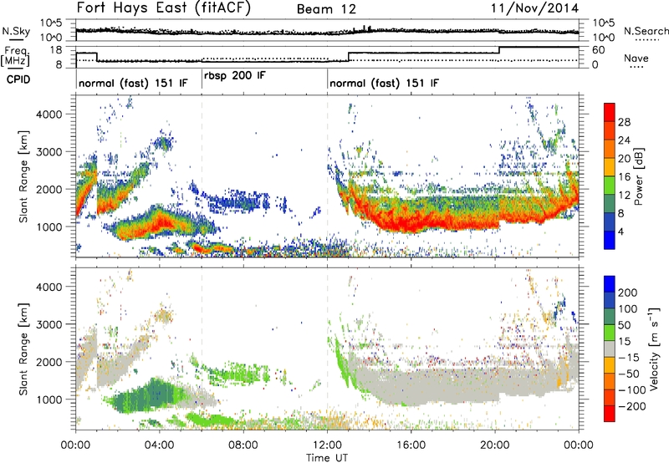Image resolution: width=669 pixels, height=463 pixels.
Task: Click the '28' tick on the power colorbar
Action: coord(624,122)
